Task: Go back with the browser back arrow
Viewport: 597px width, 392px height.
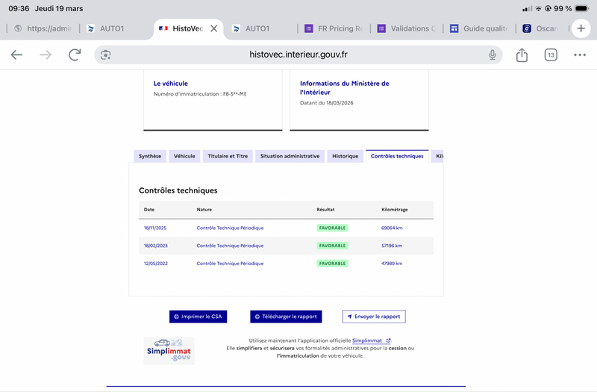Action: [x=16, y=55]
